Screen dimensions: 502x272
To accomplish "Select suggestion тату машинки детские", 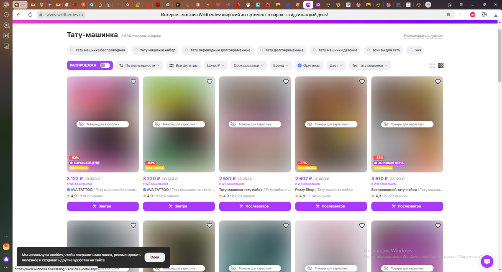I will click(x=335, y=50).
